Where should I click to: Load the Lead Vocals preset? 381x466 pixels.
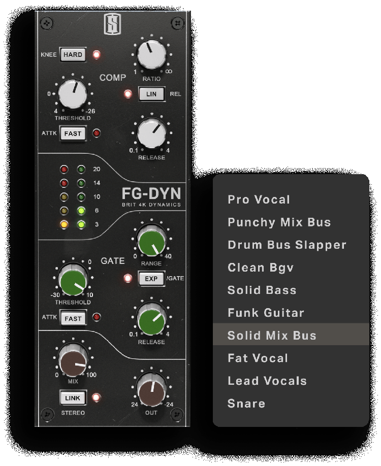pyautogui.click(x=291, y=381)
